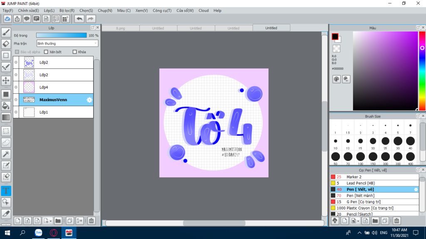Select the Magic Wand tool
This screenshot has width=426, height=239.
(6, 154)
